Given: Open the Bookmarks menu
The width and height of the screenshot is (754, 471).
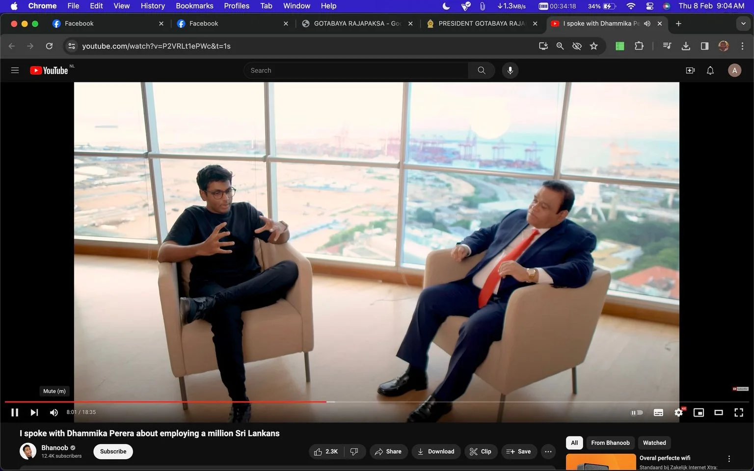Looking at the screenshot, I should click(x=194, y=6).
